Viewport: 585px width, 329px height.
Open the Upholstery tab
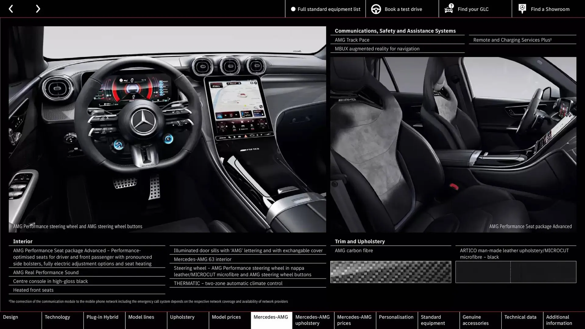[x=188, y=320]
